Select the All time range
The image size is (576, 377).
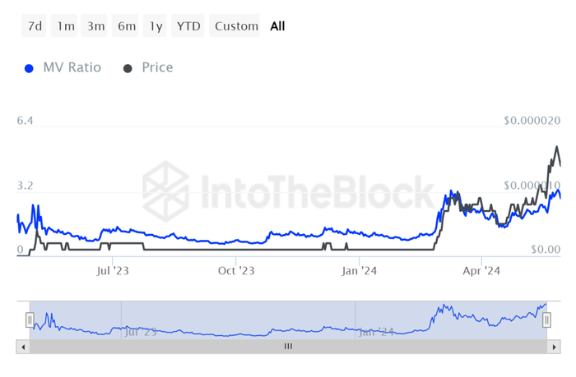[x=277, y=26]
